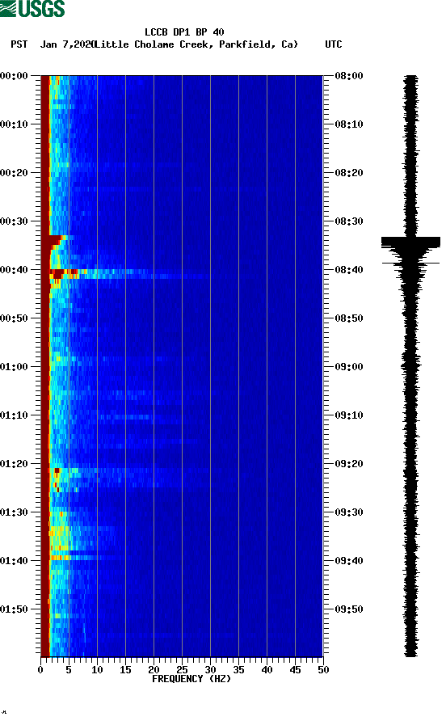Click the '01:40' PST time label
Screen dimensions: 446x721
(14, 561)
